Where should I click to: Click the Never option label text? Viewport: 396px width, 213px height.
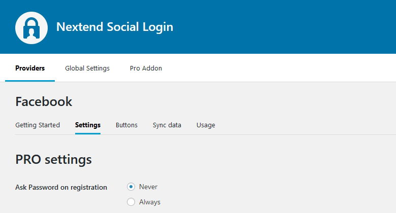pyautogui.click(x=148, y=187)
